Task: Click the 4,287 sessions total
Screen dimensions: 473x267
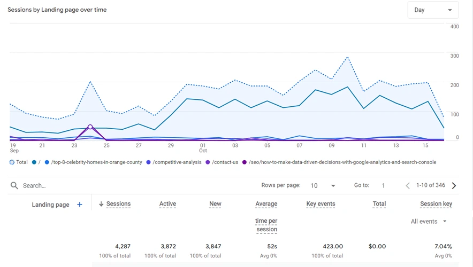Action: tap(123, 246)
